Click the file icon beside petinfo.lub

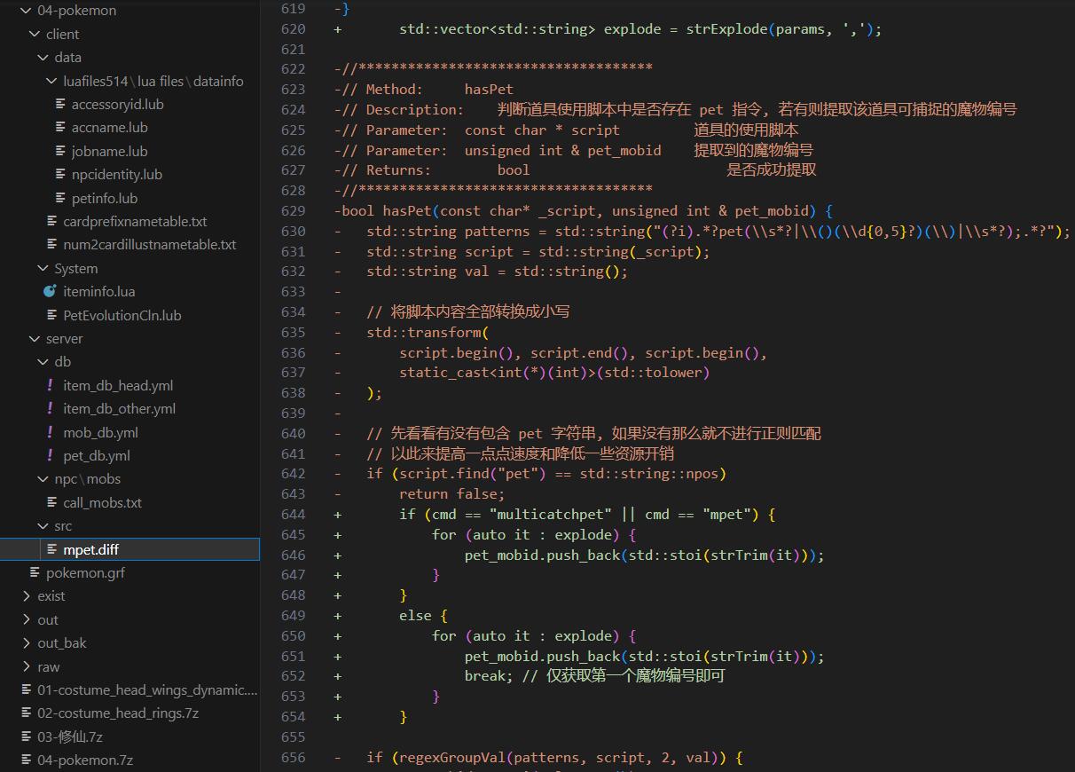coord(61,198)
